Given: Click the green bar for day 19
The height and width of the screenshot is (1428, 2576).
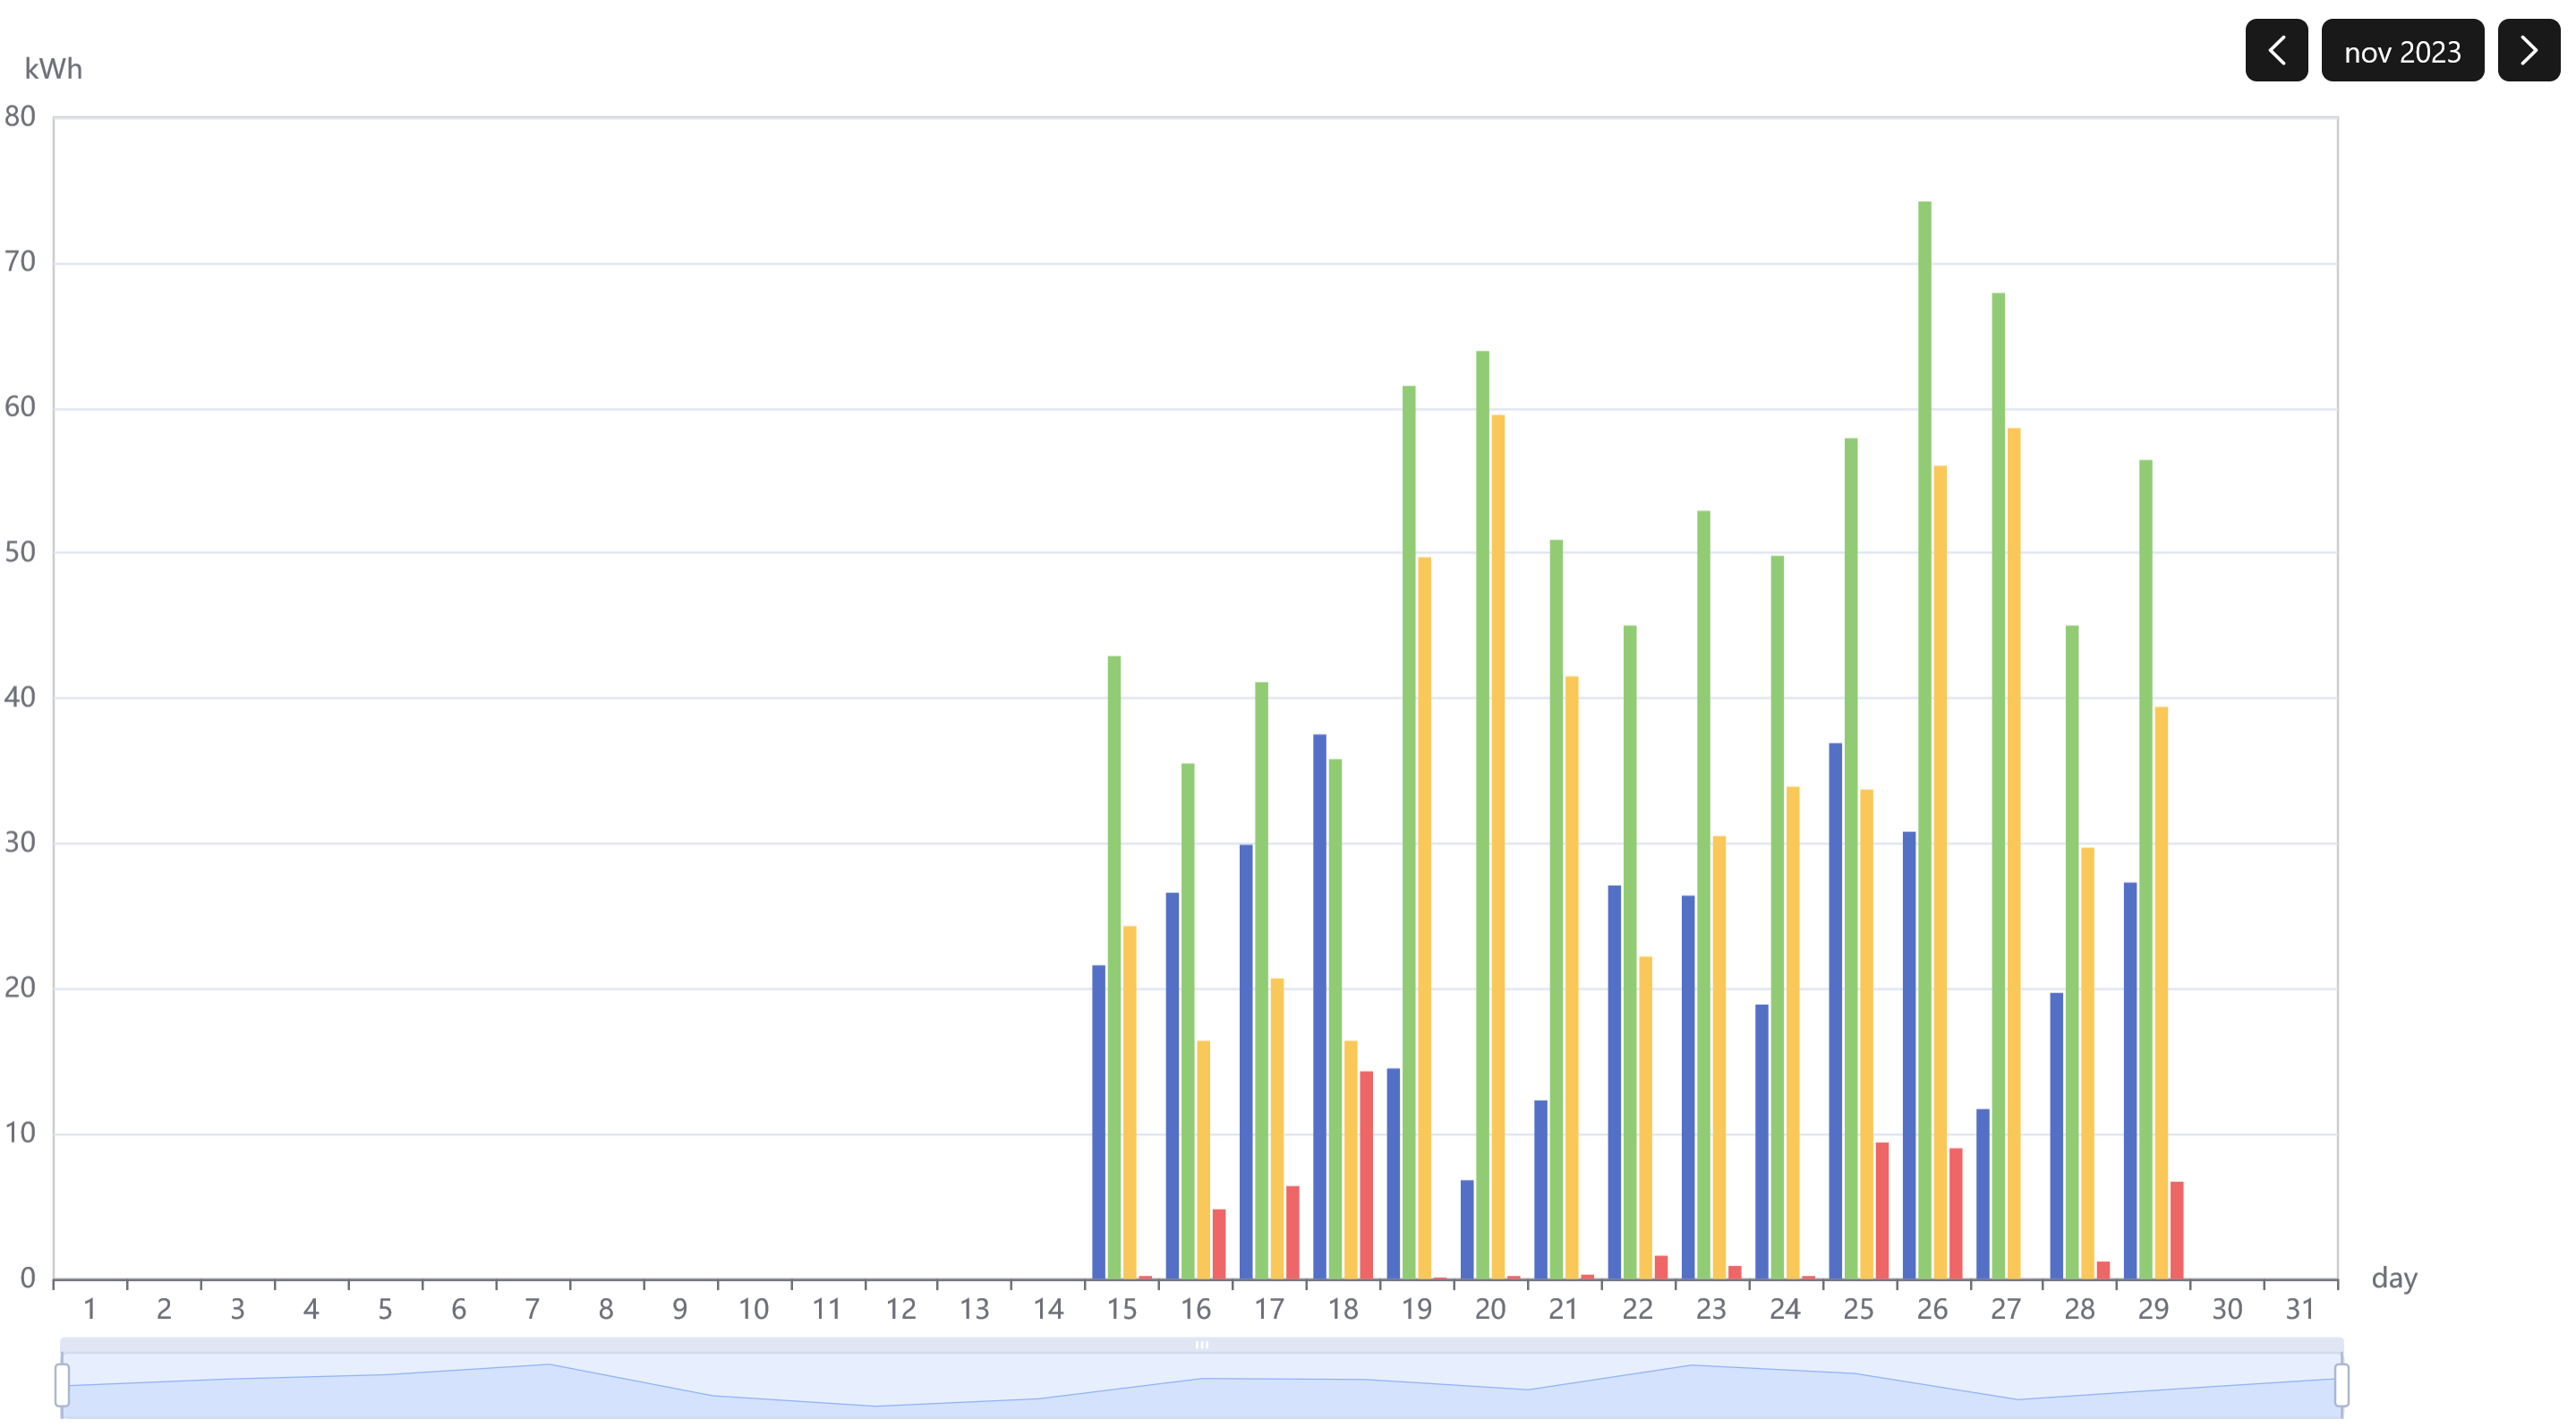Looking at the screenshot, I should click(x=1408, y=831).
